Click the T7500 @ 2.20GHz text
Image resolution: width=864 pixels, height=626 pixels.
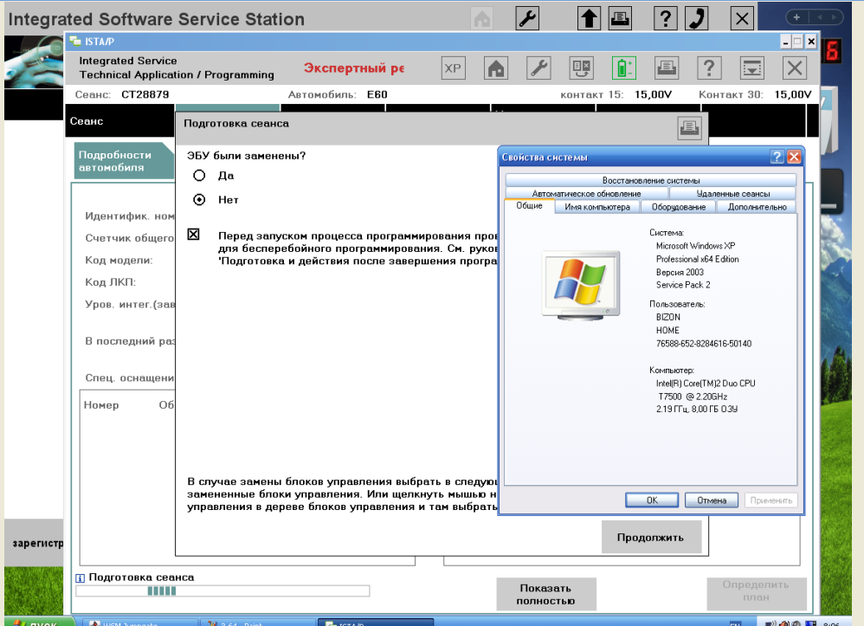tap(693, 397)
